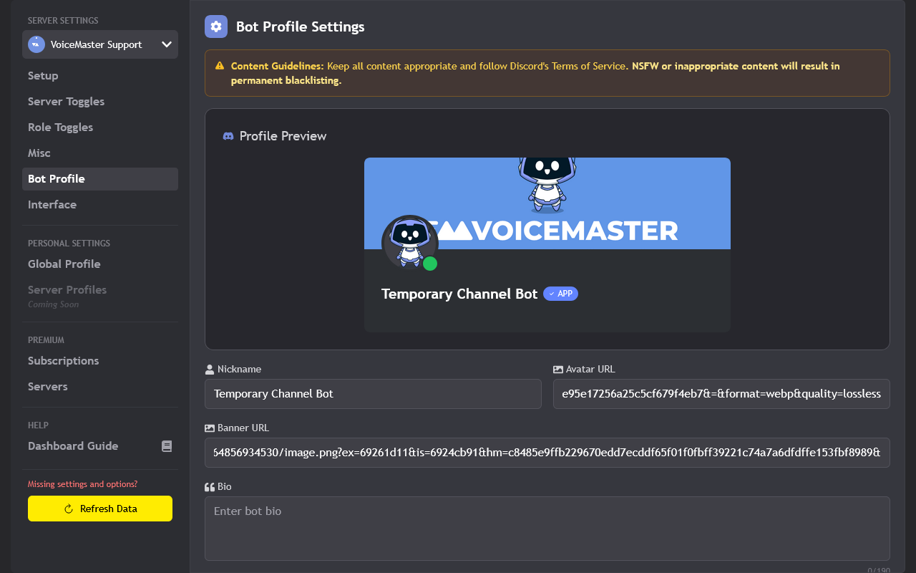
Task: Click the person icon beside the Nickname label
Action: pyautogui.click(x=208, y=368)
